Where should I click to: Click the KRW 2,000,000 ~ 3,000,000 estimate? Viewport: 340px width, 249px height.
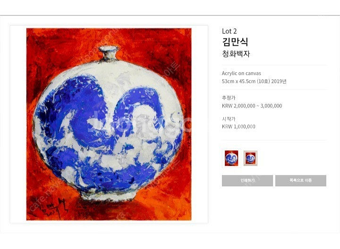click(x=252, y=106)
